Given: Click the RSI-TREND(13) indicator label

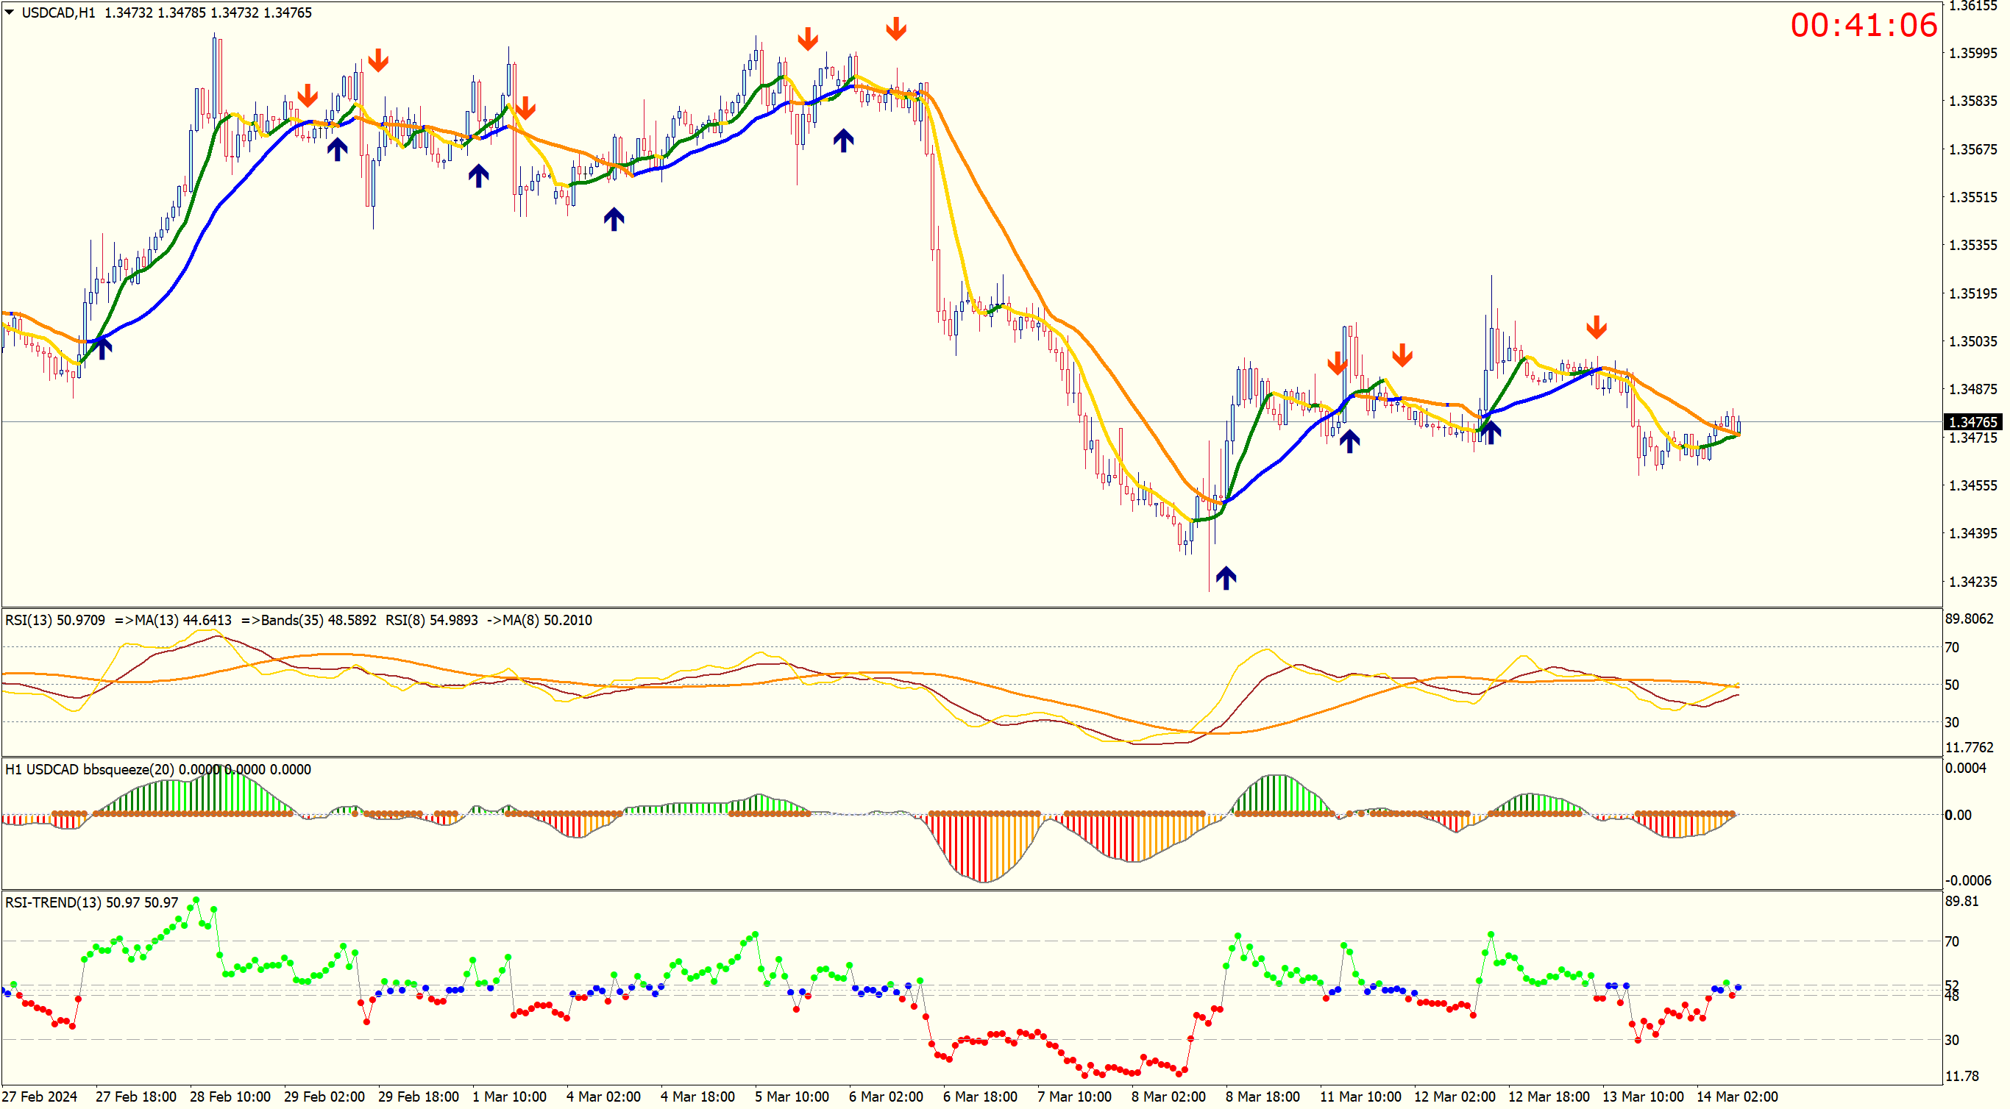Looking at the screenshot, I should tap(53, 902).
